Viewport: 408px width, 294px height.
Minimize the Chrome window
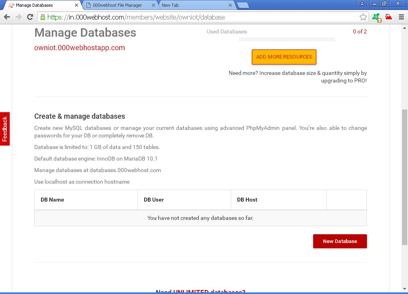[x=375, y=3]
